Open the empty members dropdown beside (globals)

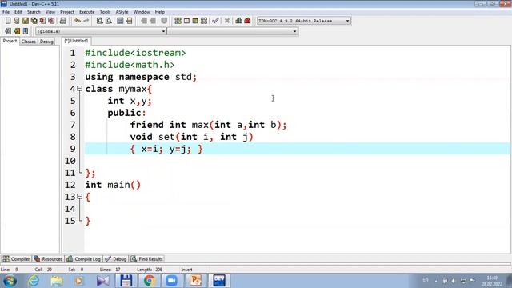pyautogui.click(x=294, y=31)
